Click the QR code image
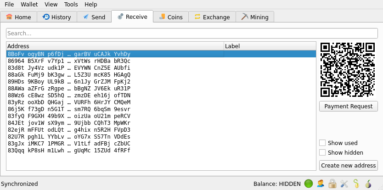The image size is (383, 190). pos(348,70)
